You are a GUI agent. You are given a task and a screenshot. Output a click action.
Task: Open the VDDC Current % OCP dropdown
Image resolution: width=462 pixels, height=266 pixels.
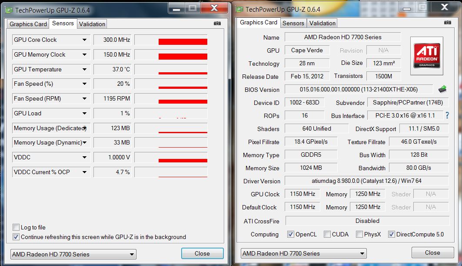coord(85,172)
